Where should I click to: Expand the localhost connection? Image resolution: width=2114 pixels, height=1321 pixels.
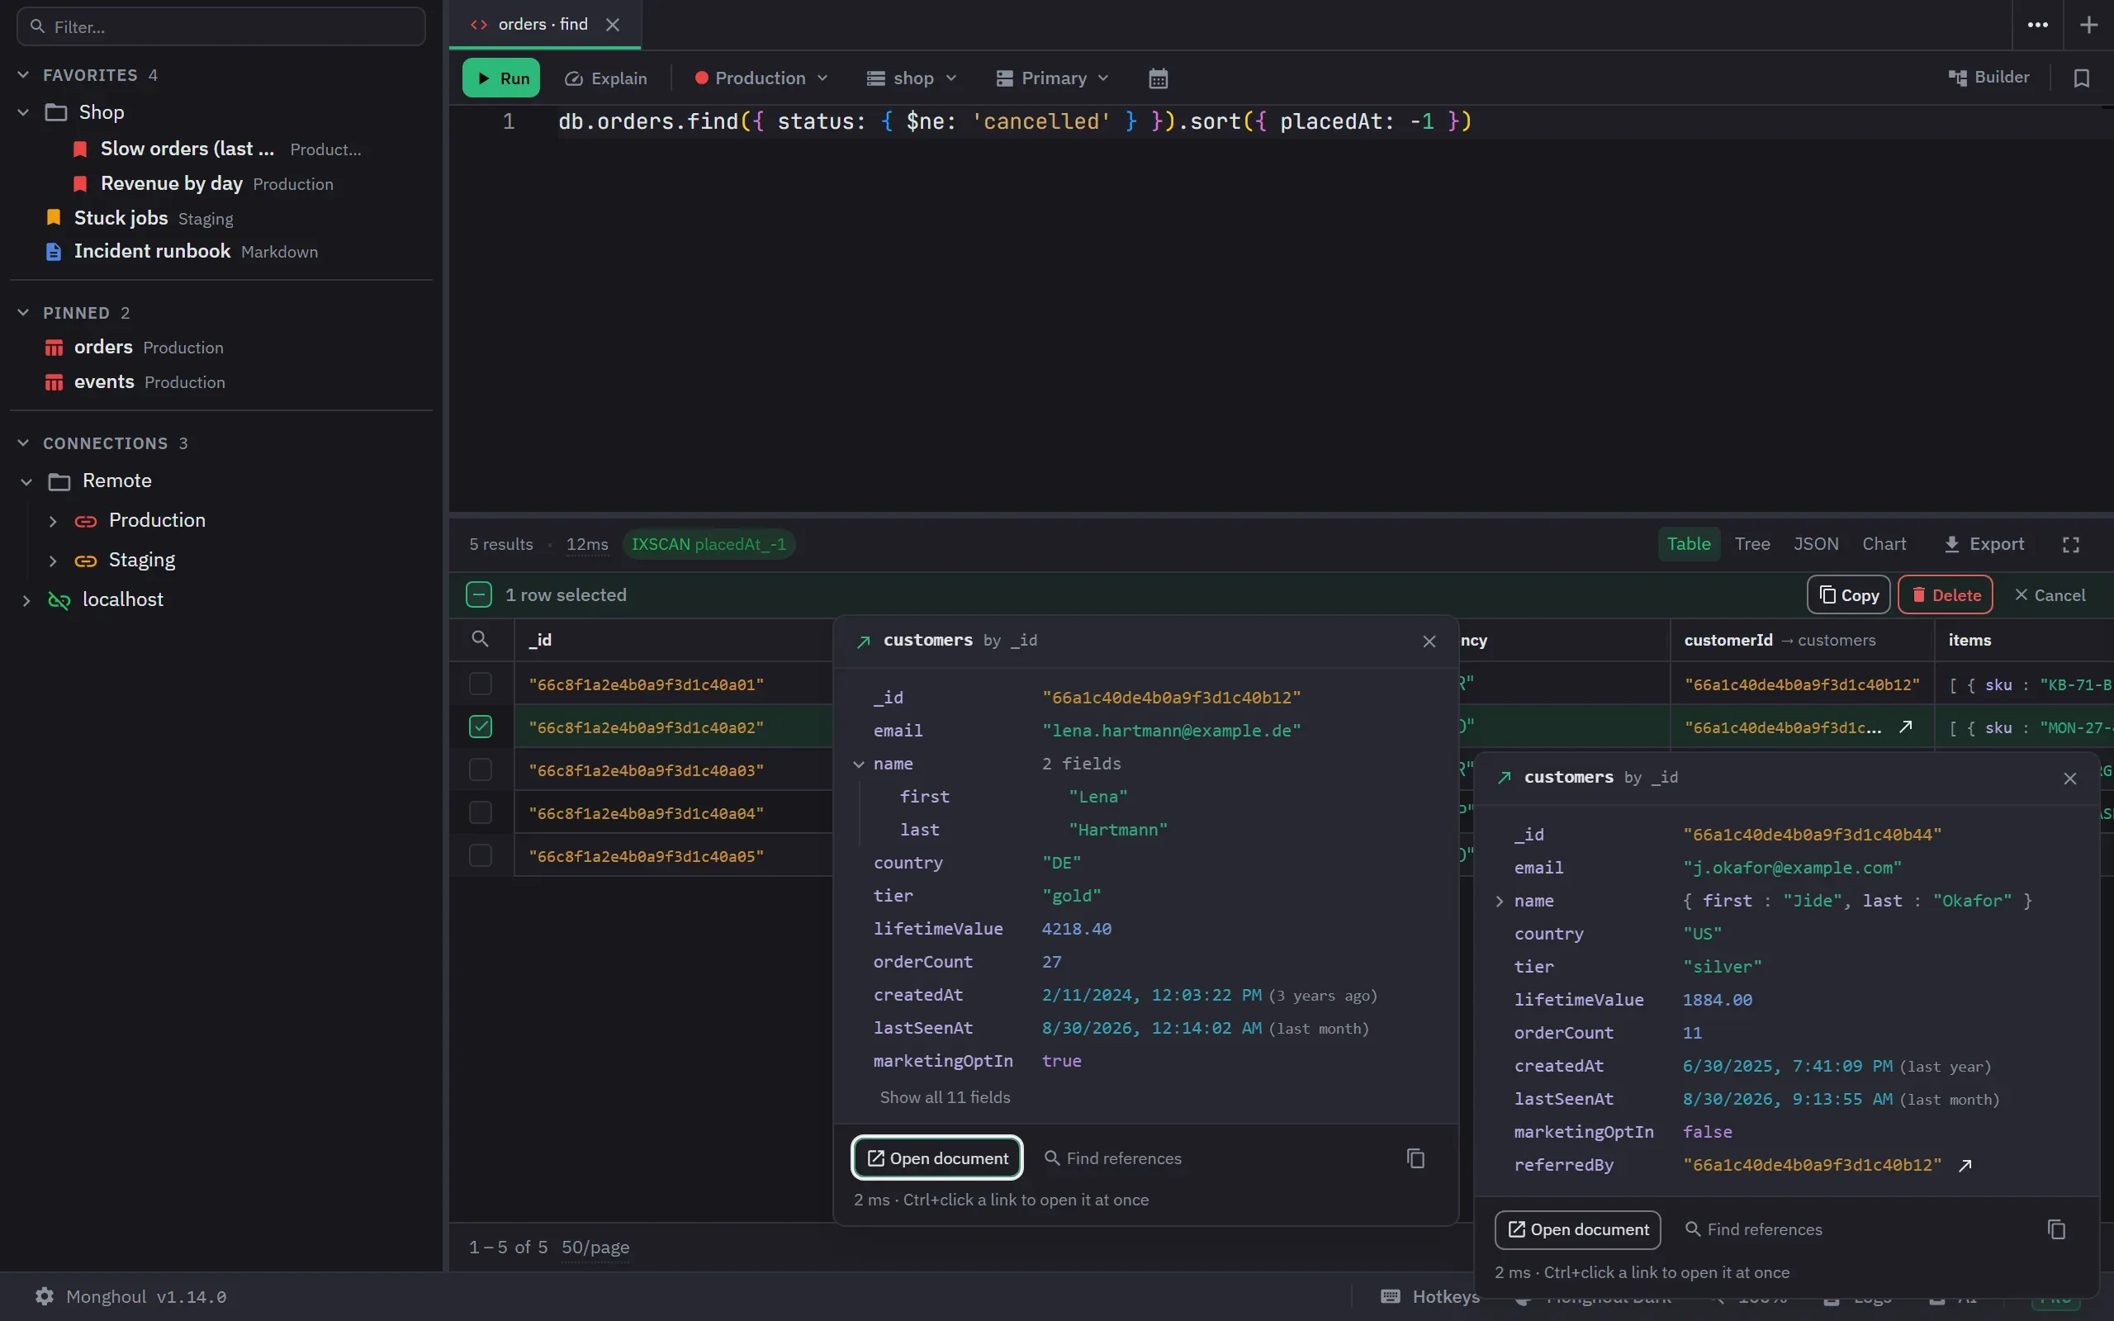26,600
